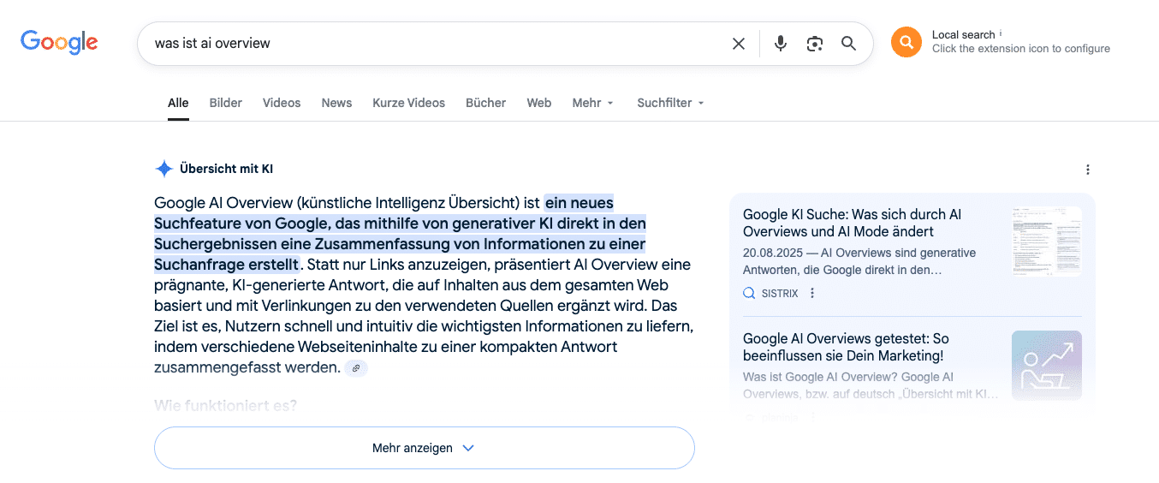Click snippet text 'Was ist Google AI Overview?'

817,377
